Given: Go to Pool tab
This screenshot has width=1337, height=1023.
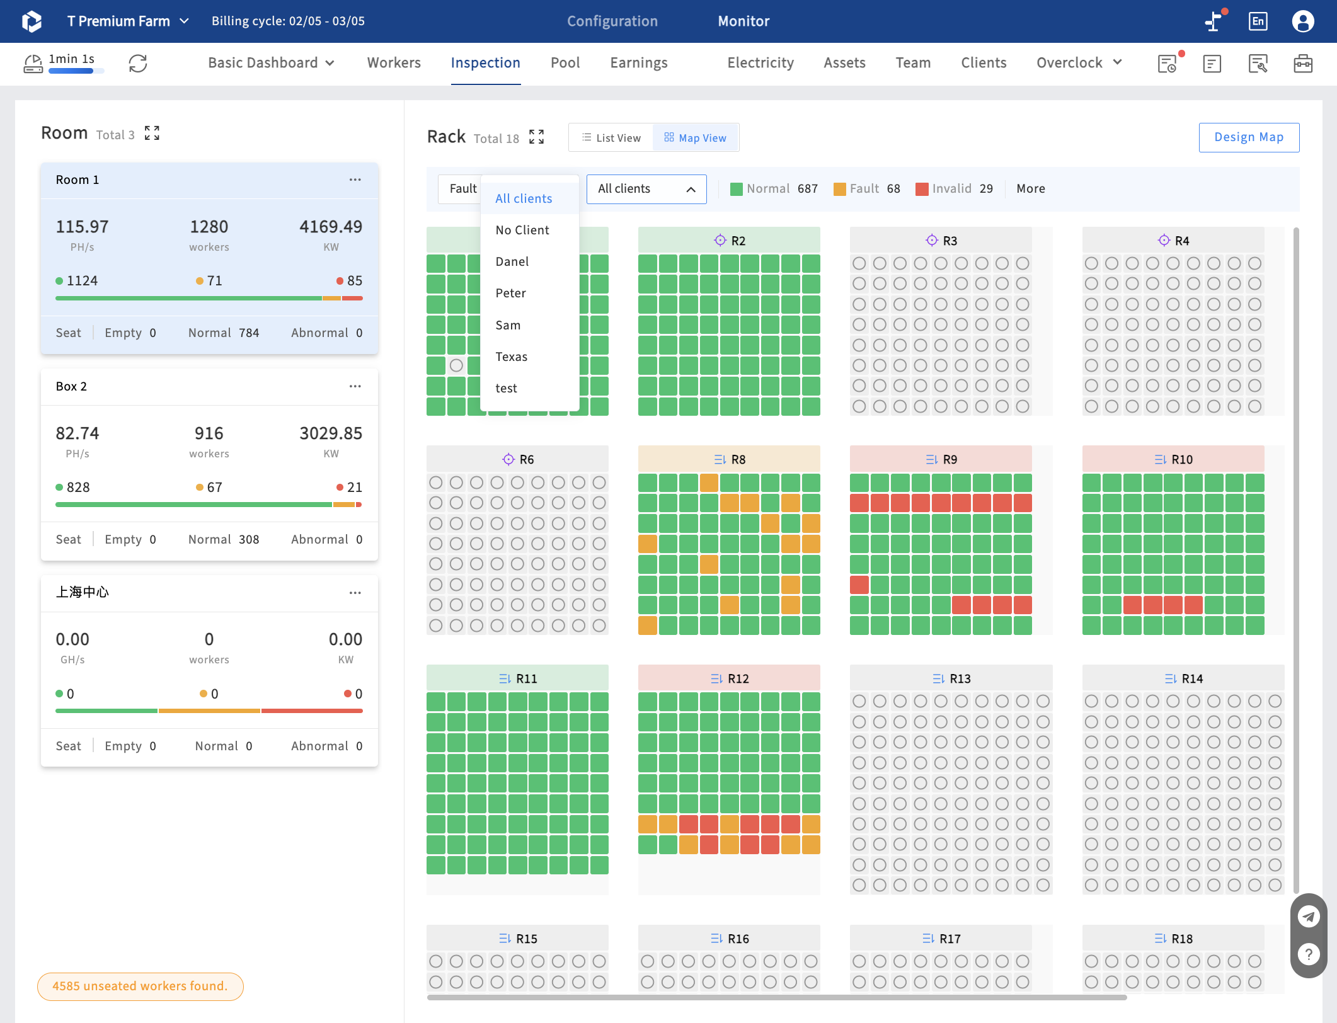Looking at the screenshot, I should pos(565,63).
